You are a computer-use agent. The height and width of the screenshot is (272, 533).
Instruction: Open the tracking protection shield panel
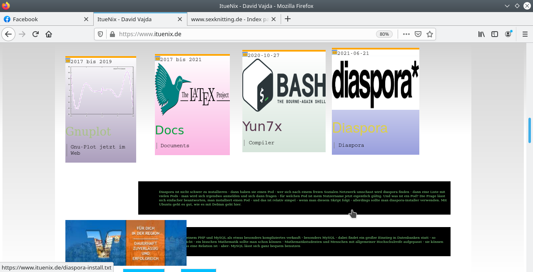100,34
